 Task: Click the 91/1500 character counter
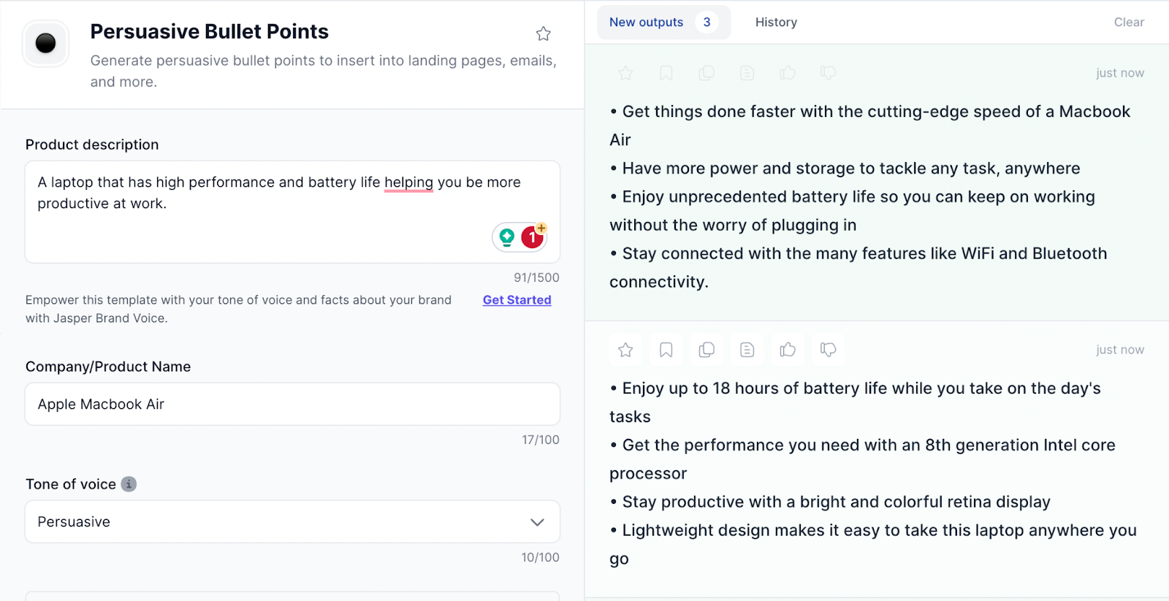(x=536, y=277)
